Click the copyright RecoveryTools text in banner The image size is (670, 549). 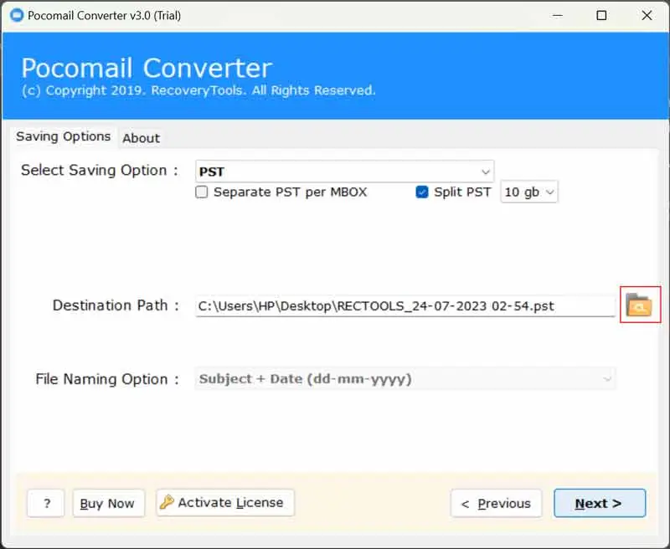click(198, 90)
